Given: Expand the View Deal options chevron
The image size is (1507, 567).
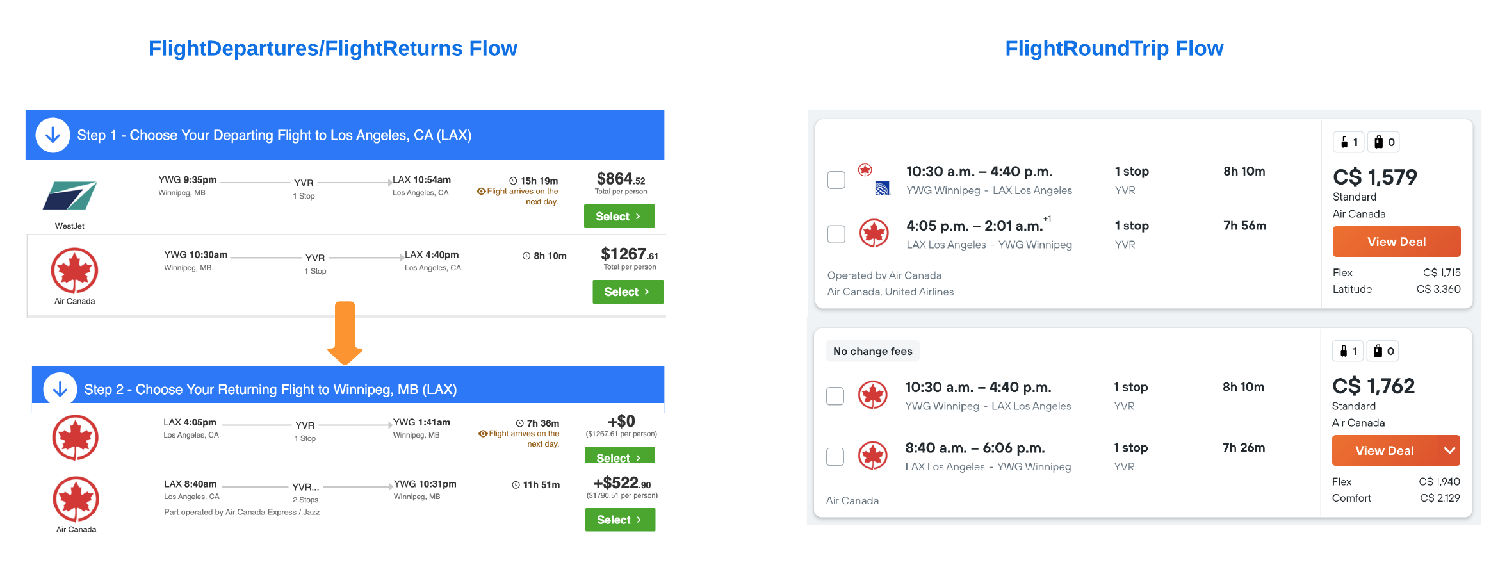Looking at the screenshot, I should (1449, 450).
